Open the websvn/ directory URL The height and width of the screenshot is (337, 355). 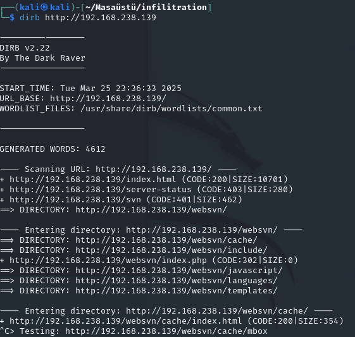click(x=151, y=210)
